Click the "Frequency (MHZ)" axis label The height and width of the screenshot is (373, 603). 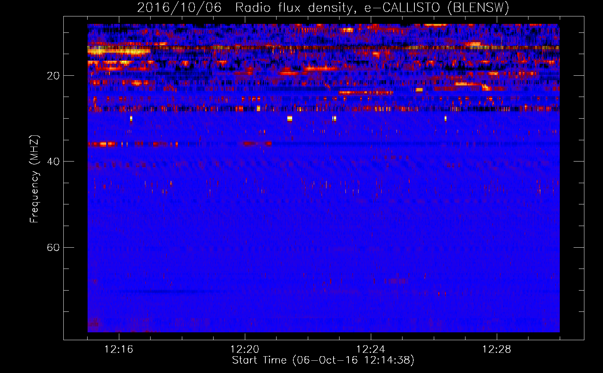pos(34,179)
